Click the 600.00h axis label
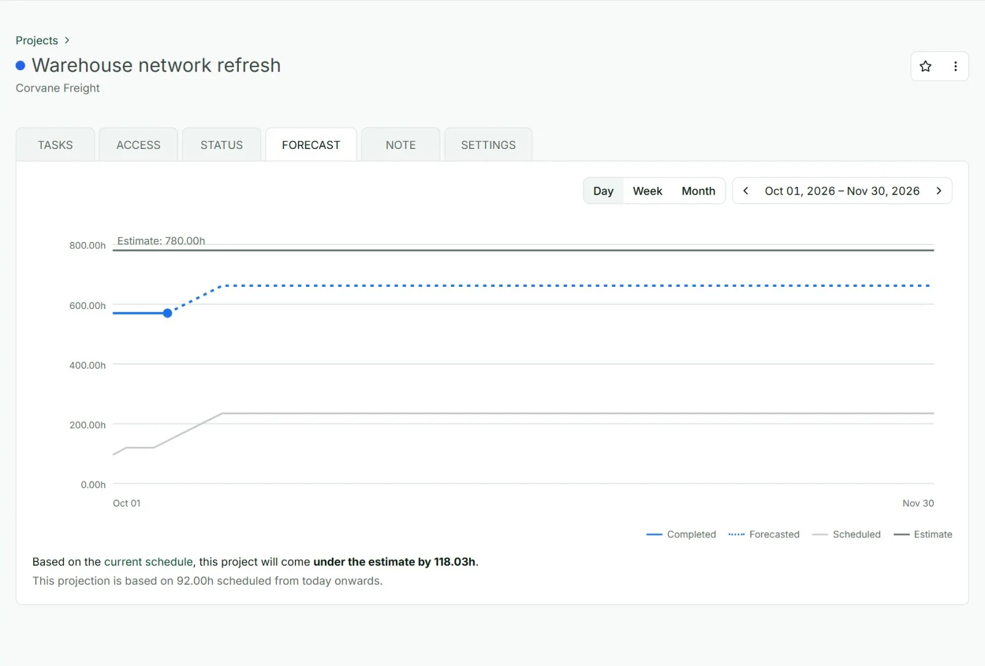The height and width of the screenshot is (666, 985). [87, 305]
